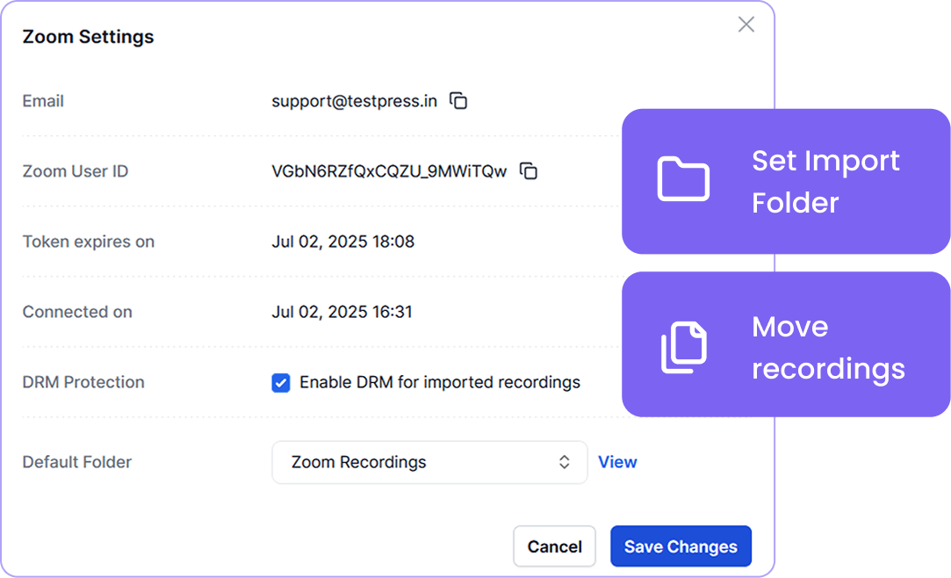Click the Connected on date value
This screenshot has width=951, height=578.
point(342,312)
